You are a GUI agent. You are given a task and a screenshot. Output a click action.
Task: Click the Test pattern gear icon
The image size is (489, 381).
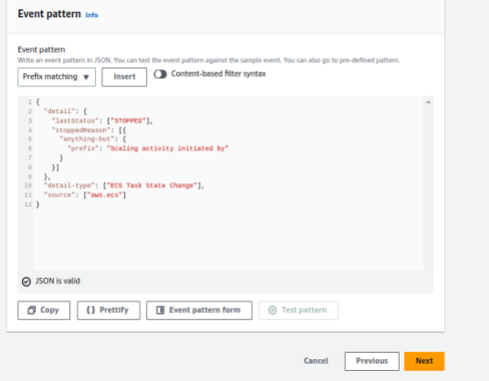(x=272, y=310)
